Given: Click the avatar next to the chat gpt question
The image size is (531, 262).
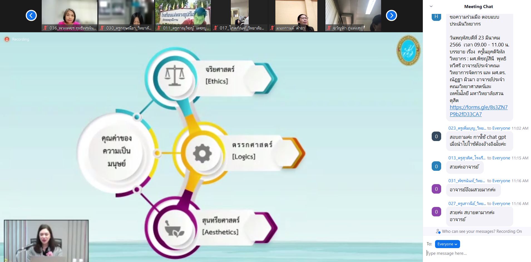Looking at the screenshot, I should [x=436, y=136].
